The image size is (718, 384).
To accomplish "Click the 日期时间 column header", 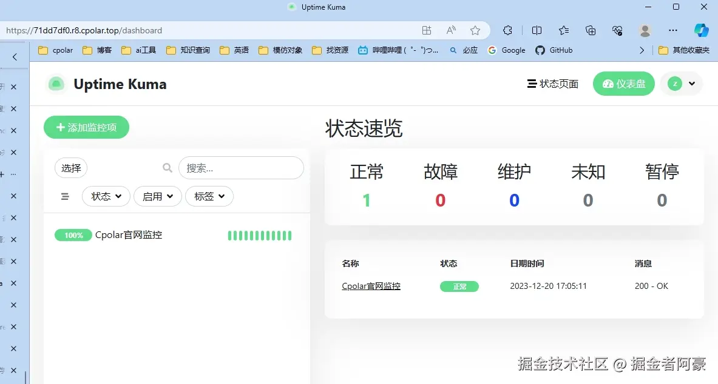I will [527, 263].
